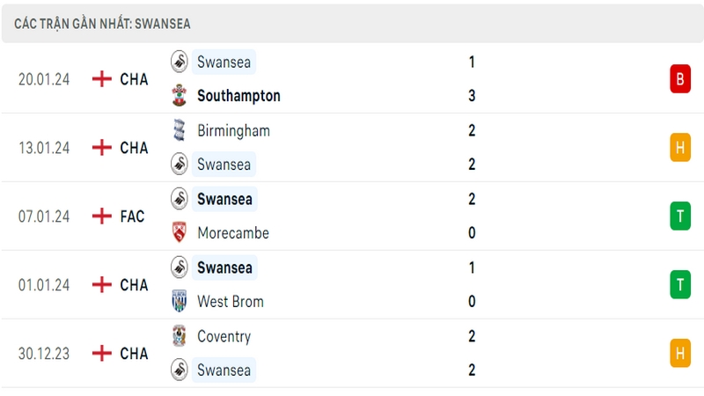Click the Coventry club crest icon
The height and width of the screenshot is (396, 704).
[x=180, y=336]
